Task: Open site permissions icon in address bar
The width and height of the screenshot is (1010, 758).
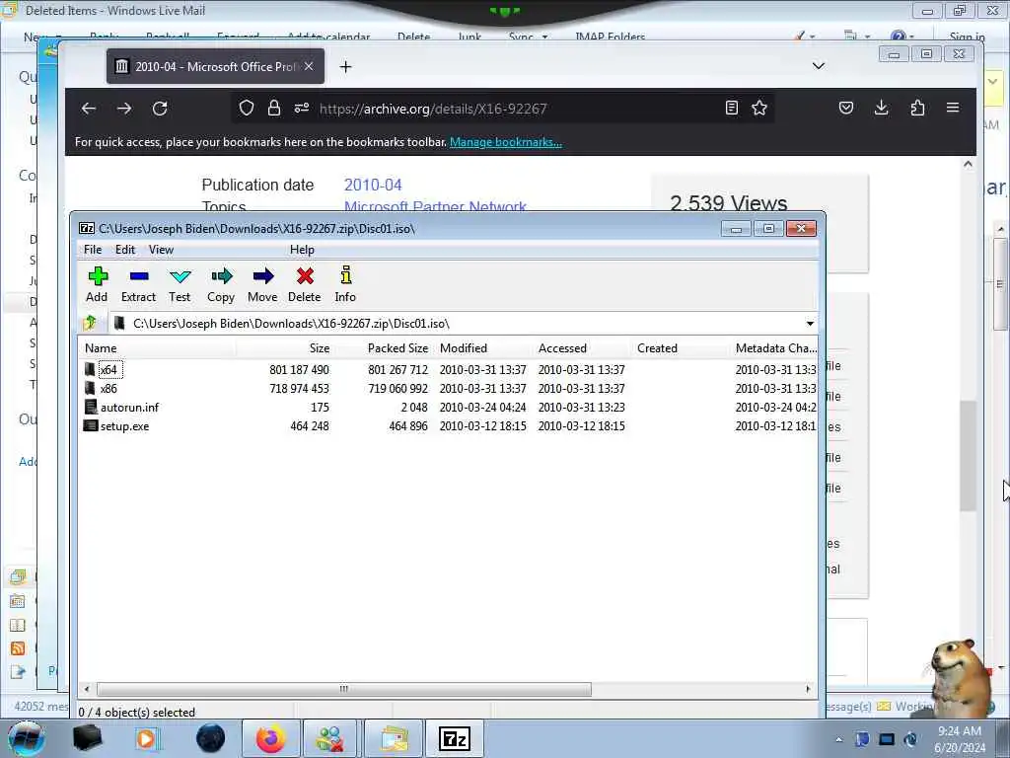Action: pyautogui.click(x=302, y=108)
